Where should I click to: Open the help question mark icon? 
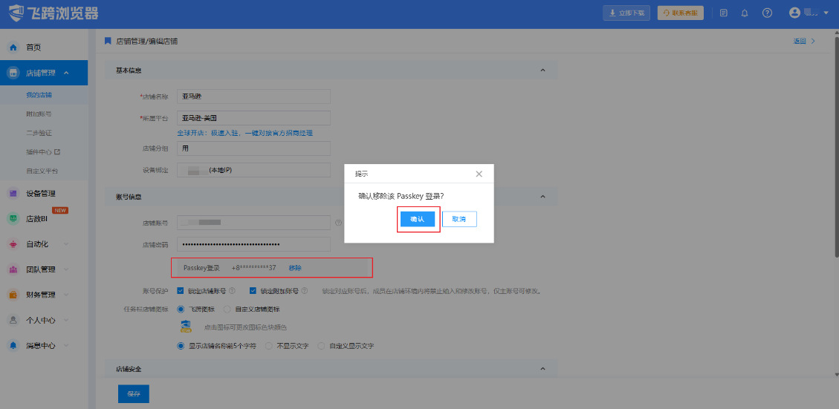pyautogui.click(x=767, y=13)
